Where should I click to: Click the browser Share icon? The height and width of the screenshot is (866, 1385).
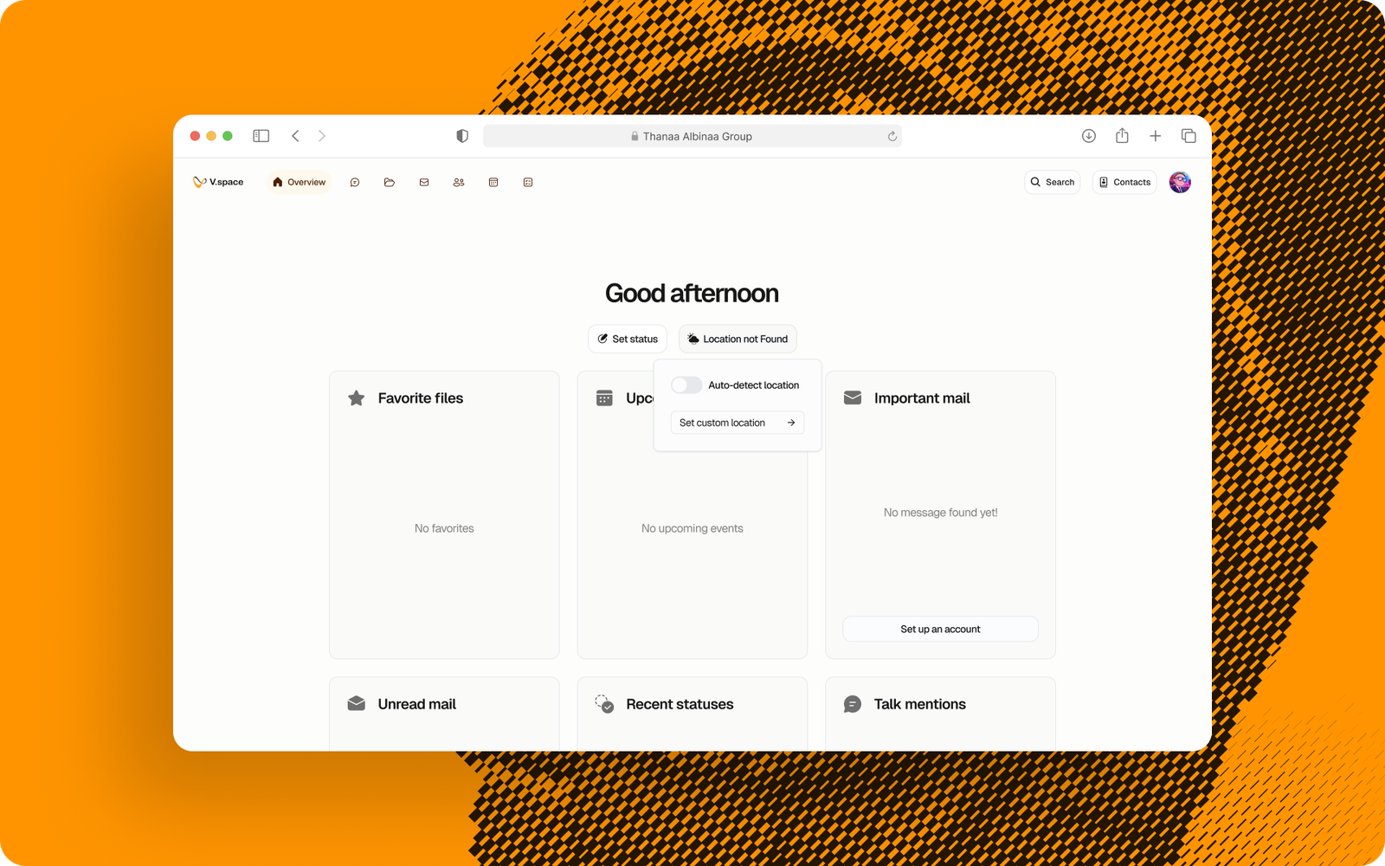point(1122,135)
